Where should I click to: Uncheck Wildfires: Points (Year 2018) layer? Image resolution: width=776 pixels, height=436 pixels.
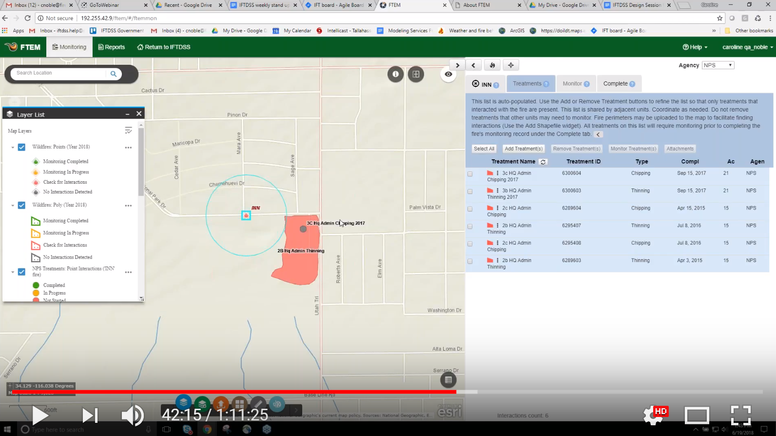click(21, 147)
